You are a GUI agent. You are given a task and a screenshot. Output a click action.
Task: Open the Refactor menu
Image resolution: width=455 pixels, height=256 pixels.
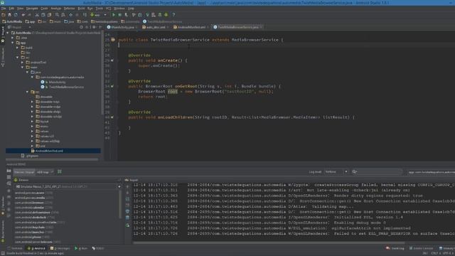(x=69, y=9)
